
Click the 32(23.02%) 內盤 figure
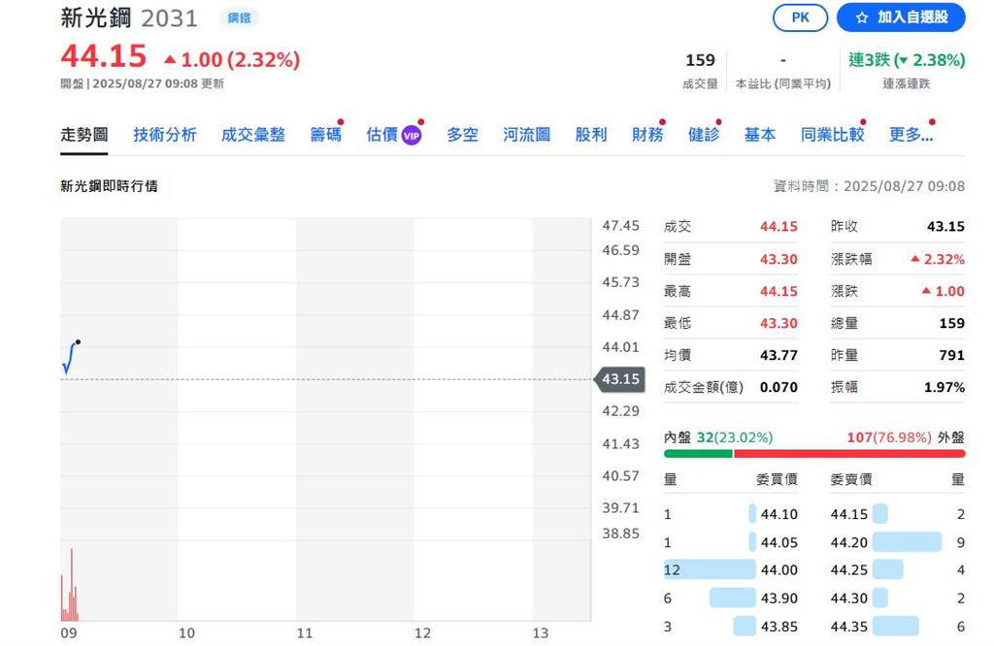[x=734, y=437]
